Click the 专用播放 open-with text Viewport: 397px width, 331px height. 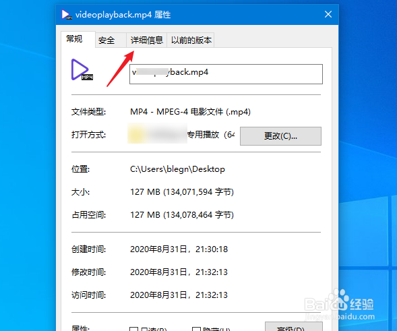(211, 134)
